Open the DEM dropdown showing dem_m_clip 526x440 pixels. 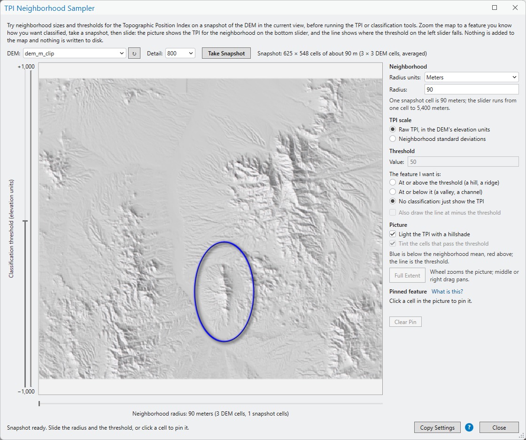click(75, 54)
